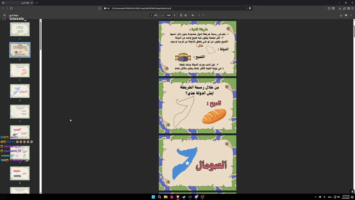Edit the page number field

[151, 15]
